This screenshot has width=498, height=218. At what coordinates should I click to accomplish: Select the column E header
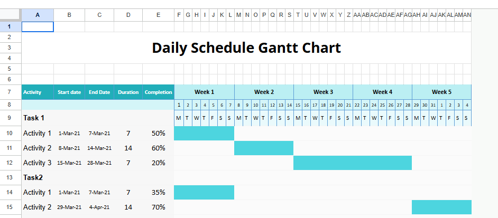point(158,15)
